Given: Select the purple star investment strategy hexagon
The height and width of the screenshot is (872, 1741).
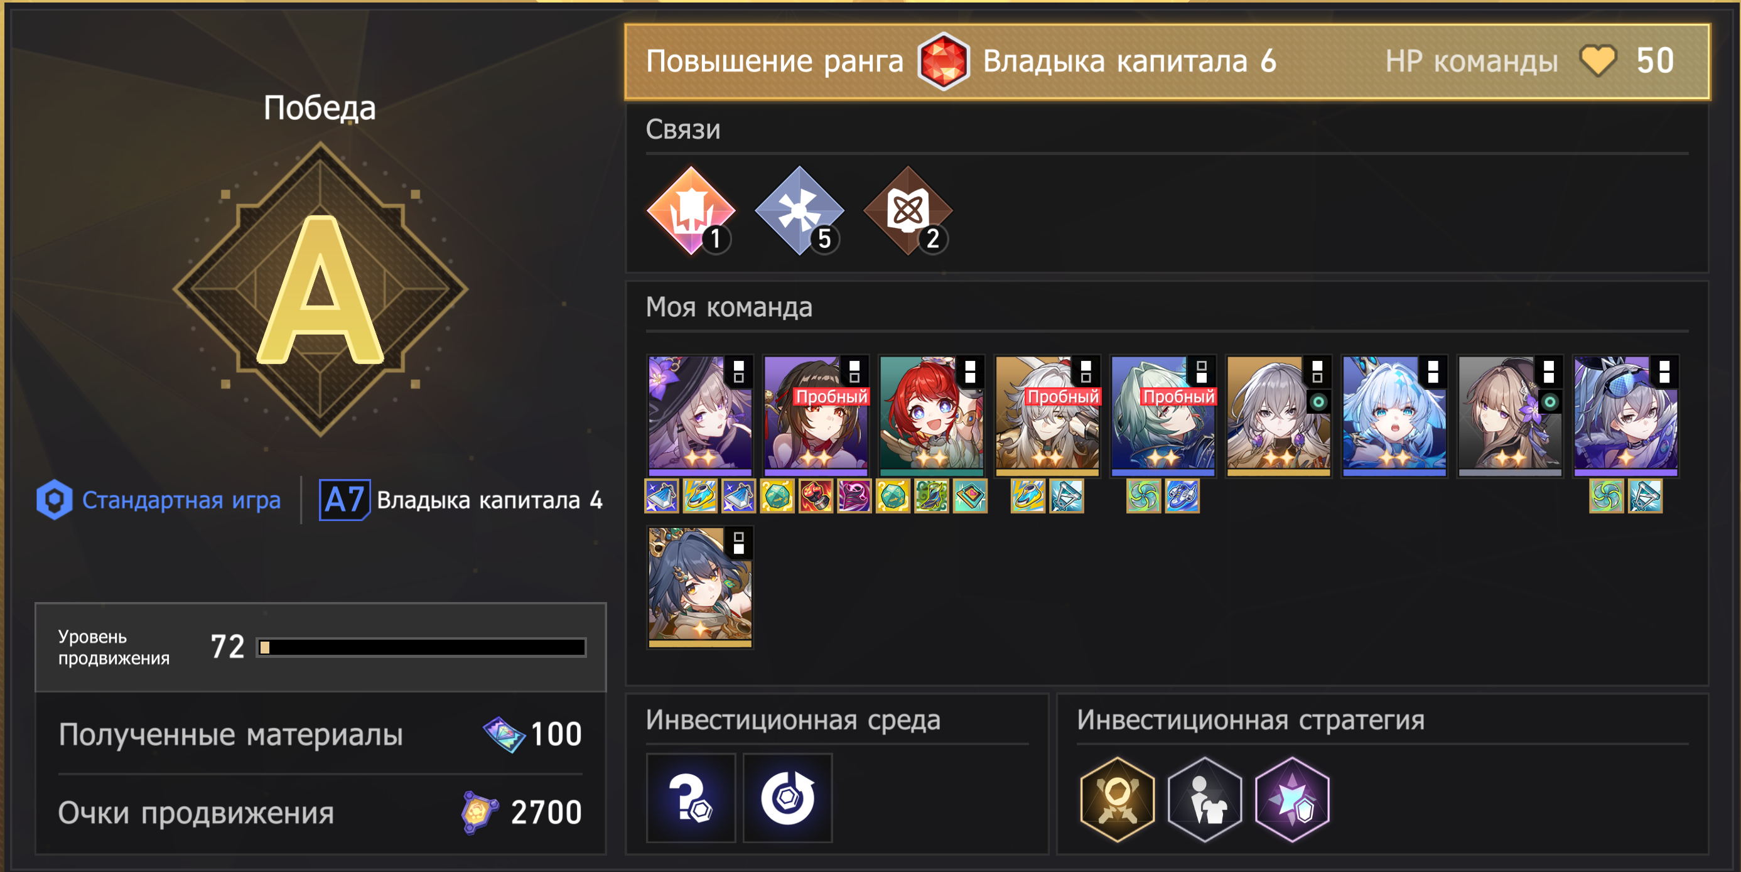Looking at the screenshot, I should 1291,799.
